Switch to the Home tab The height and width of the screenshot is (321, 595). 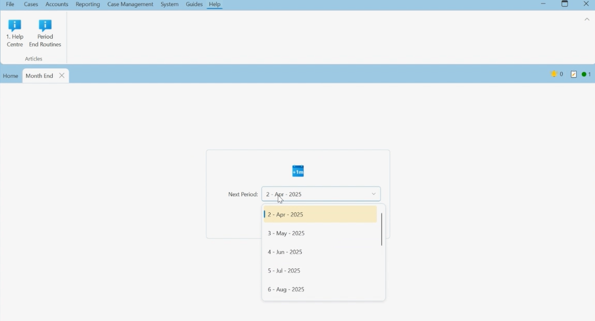tap(10, 76)
